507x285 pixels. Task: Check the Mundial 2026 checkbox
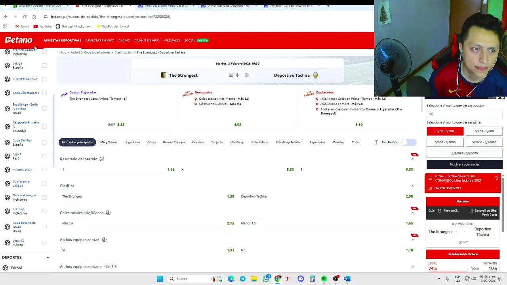(x=44, y=170)
